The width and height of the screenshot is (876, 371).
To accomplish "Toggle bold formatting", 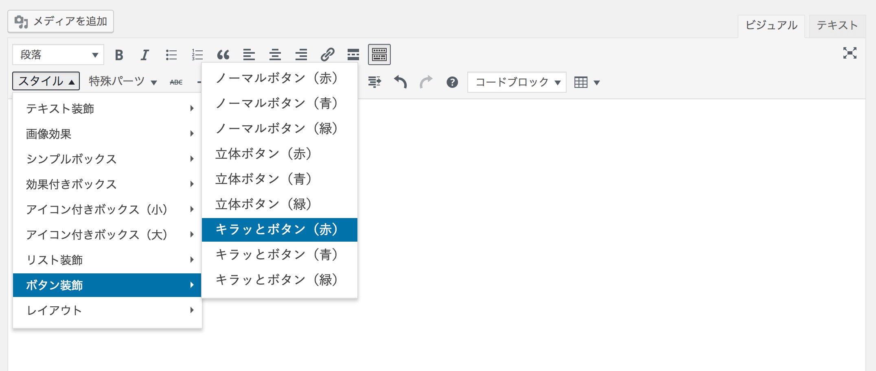I will pos(119,55).
